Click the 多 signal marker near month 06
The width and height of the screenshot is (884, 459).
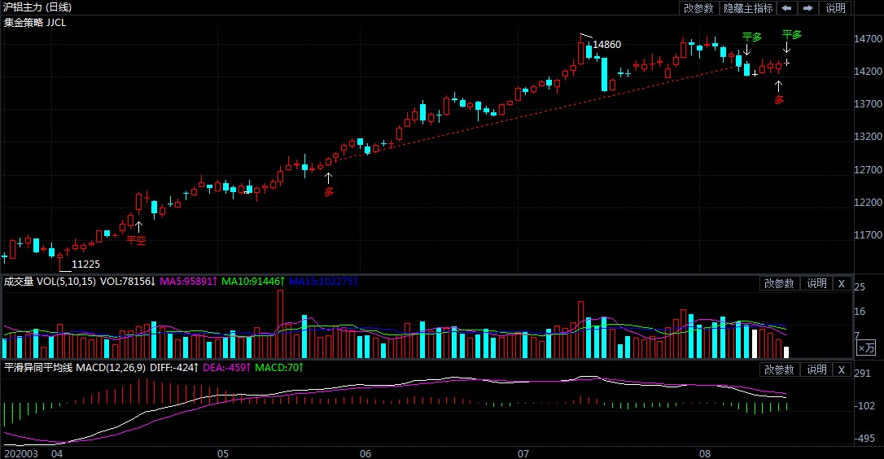click(x=329, y=192)
